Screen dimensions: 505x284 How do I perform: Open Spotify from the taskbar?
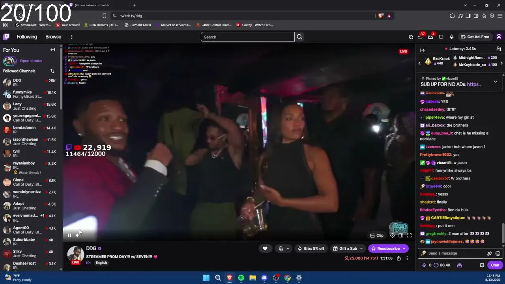coord(241,278)
